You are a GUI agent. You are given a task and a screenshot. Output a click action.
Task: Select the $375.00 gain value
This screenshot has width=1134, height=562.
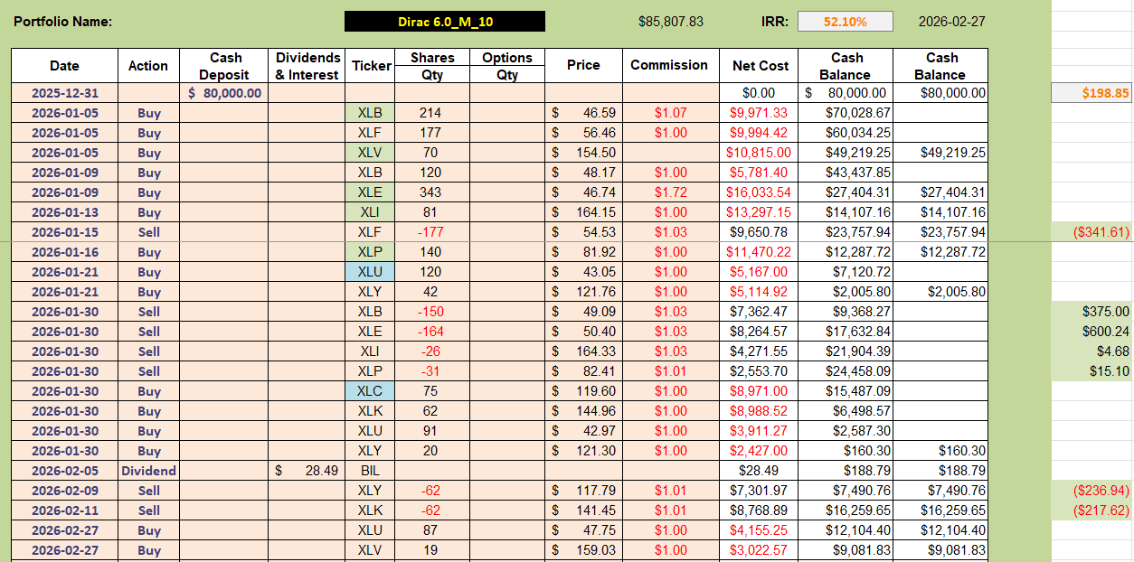point(1091,312)
